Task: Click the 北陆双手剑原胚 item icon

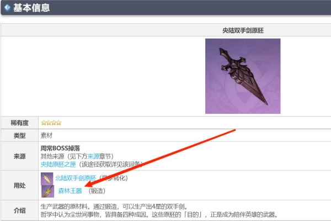Action: (47, 178)
